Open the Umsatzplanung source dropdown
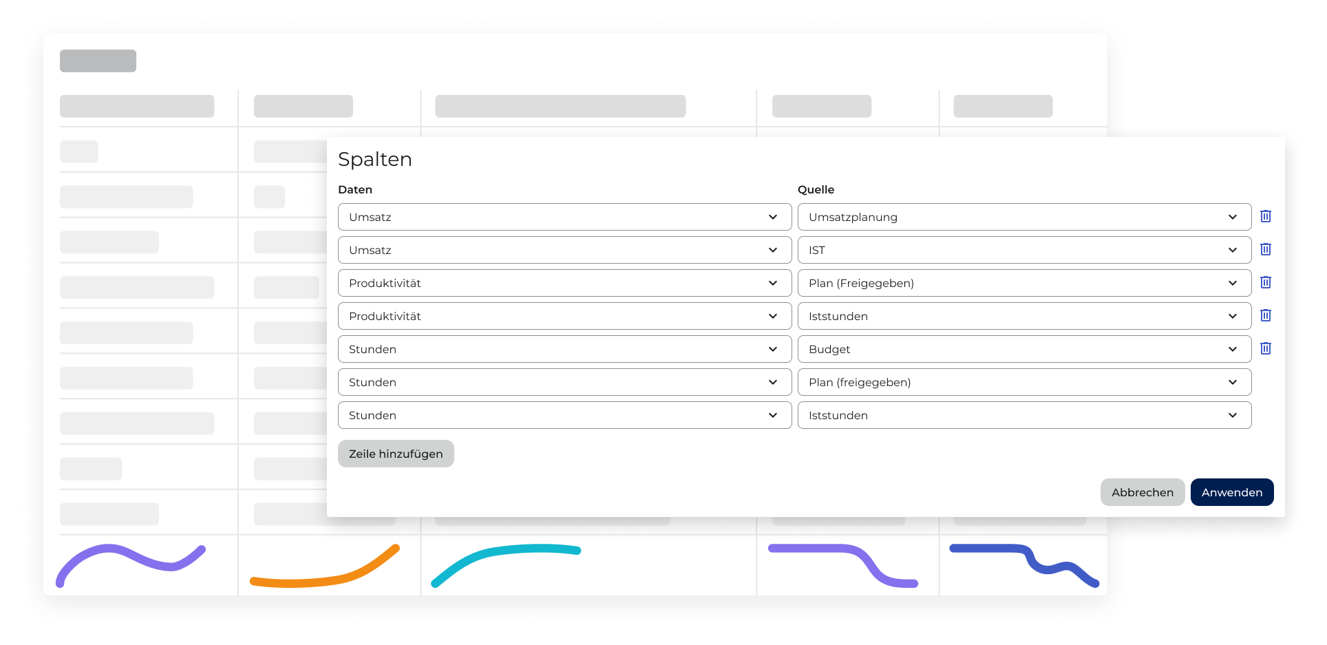Screen dimensions: 1327x645 click(x=1023, y=217)
